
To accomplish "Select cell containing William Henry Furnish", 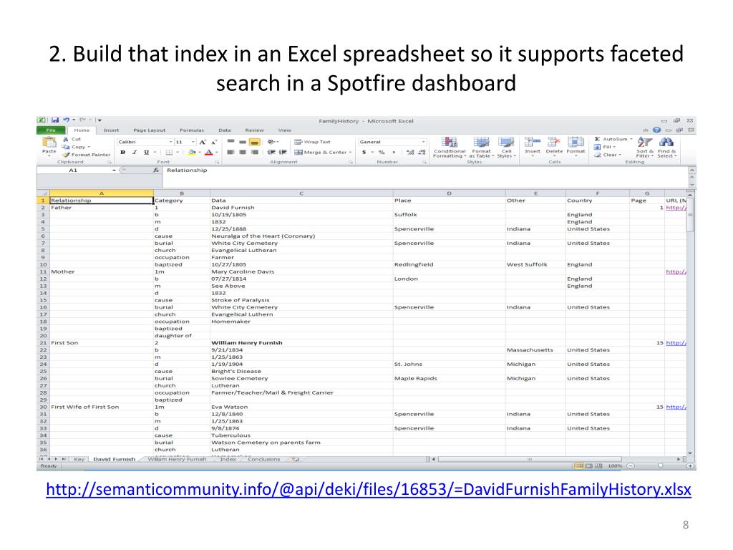I will point(301,343).
